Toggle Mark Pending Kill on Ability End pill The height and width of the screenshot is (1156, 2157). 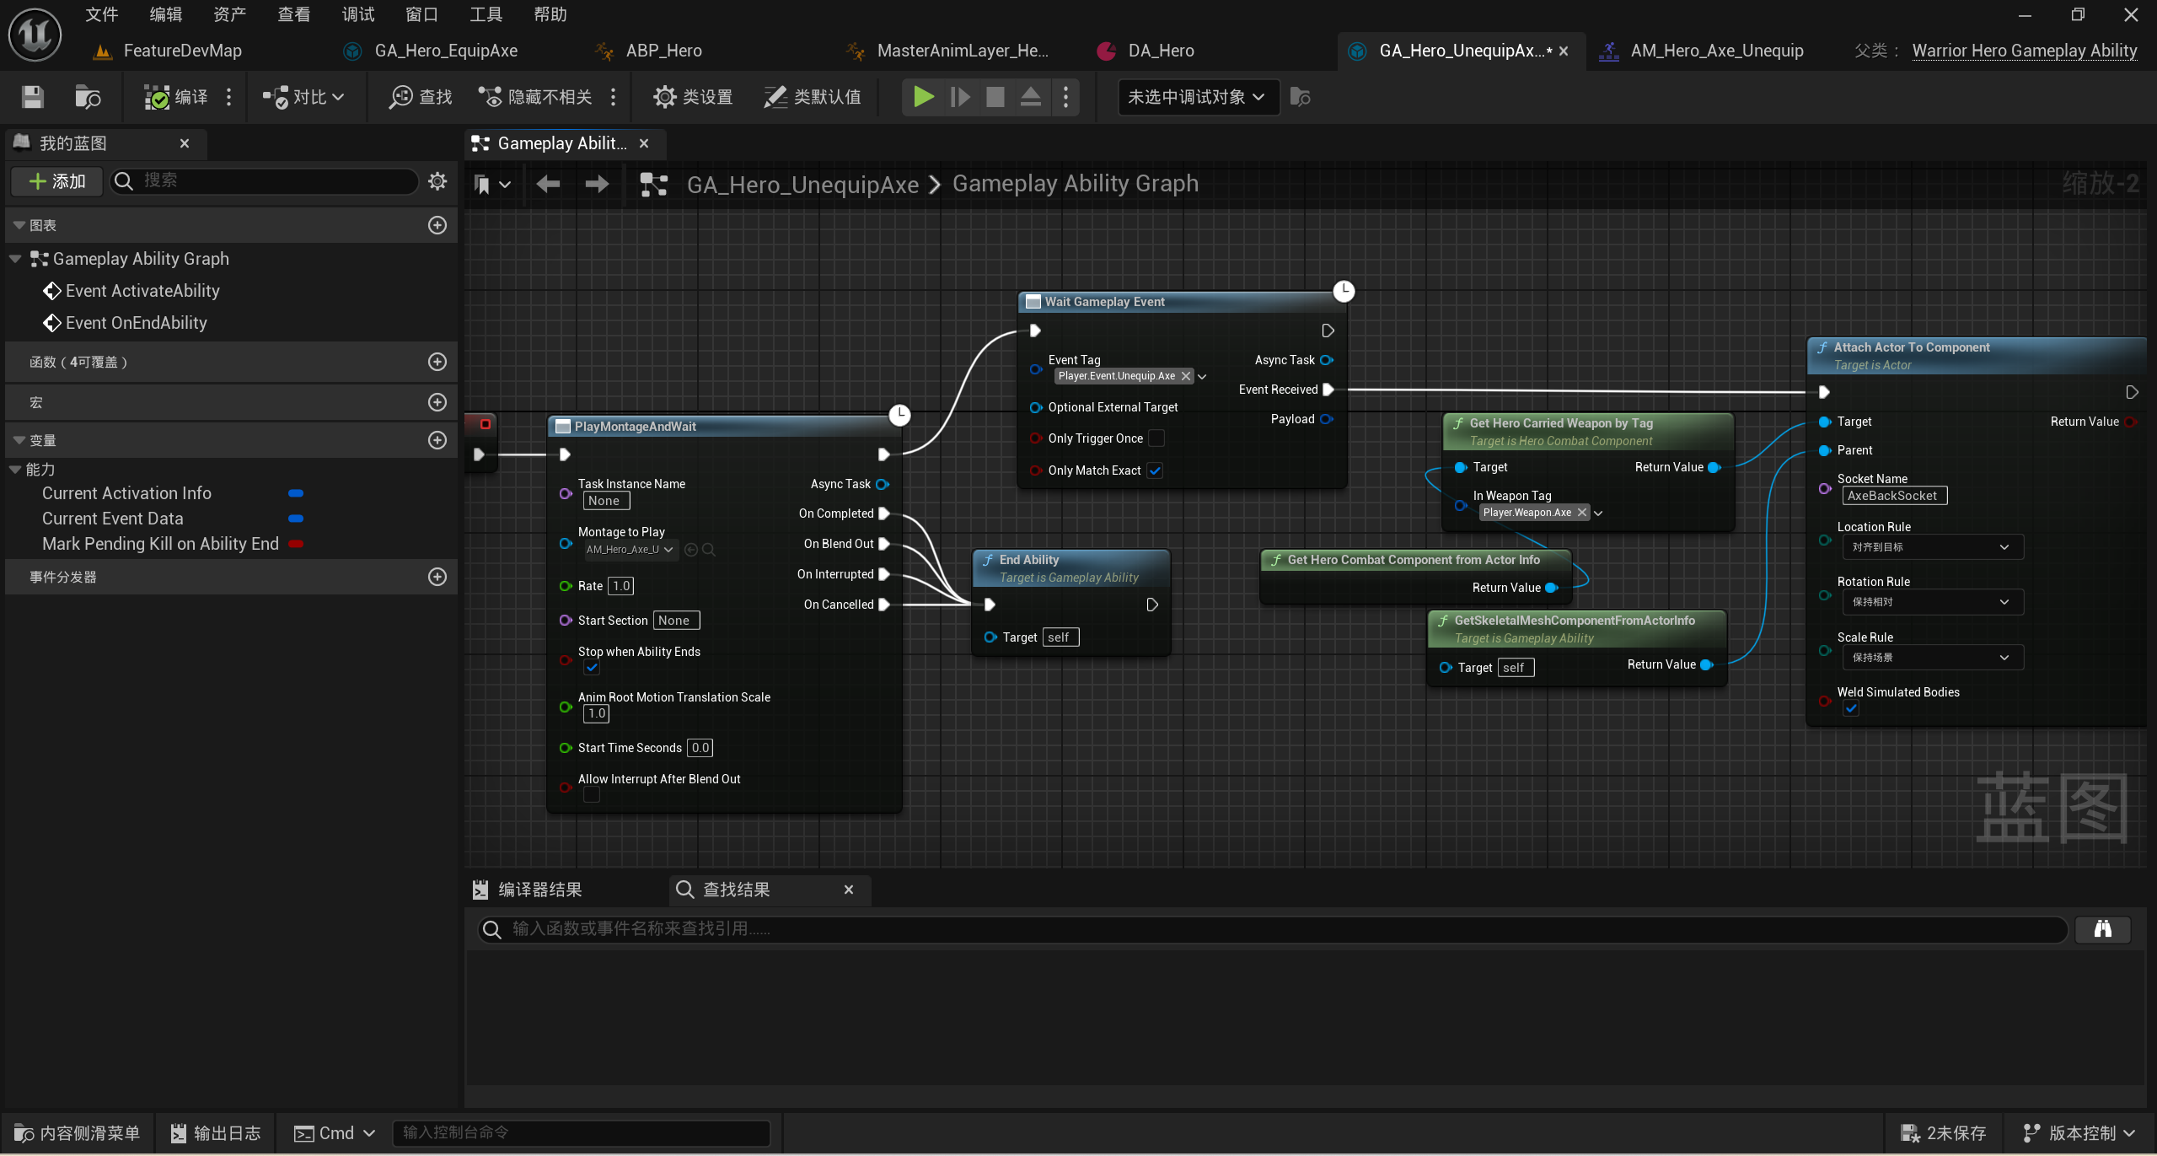click(296, 544)
